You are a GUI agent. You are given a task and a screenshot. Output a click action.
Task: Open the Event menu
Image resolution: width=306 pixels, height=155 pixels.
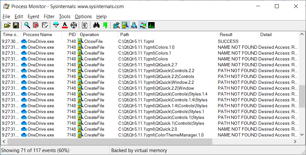coord(33,17)
